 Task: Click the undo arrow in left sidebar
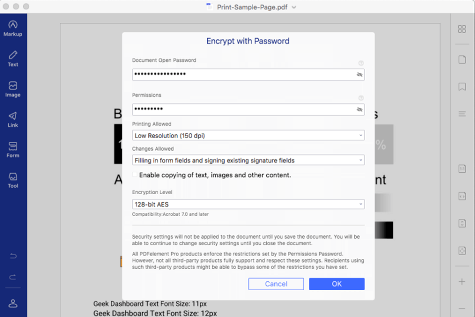[x=13, y=256]
